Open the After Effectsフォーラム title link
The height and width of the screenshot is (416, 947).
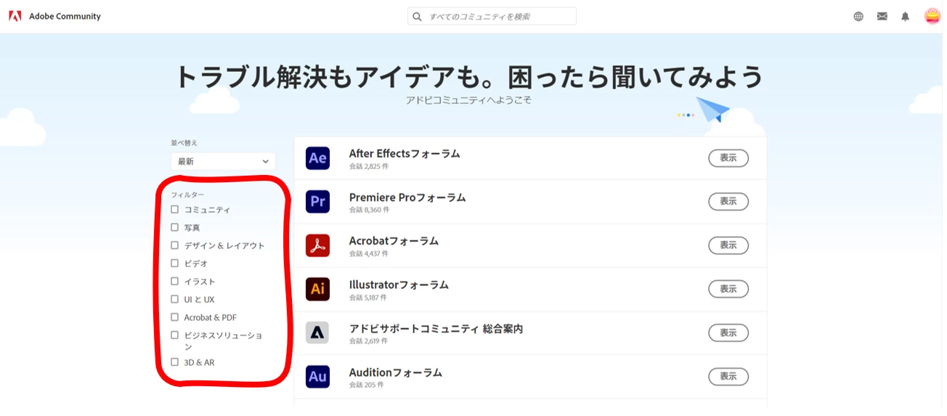point(405,154)
